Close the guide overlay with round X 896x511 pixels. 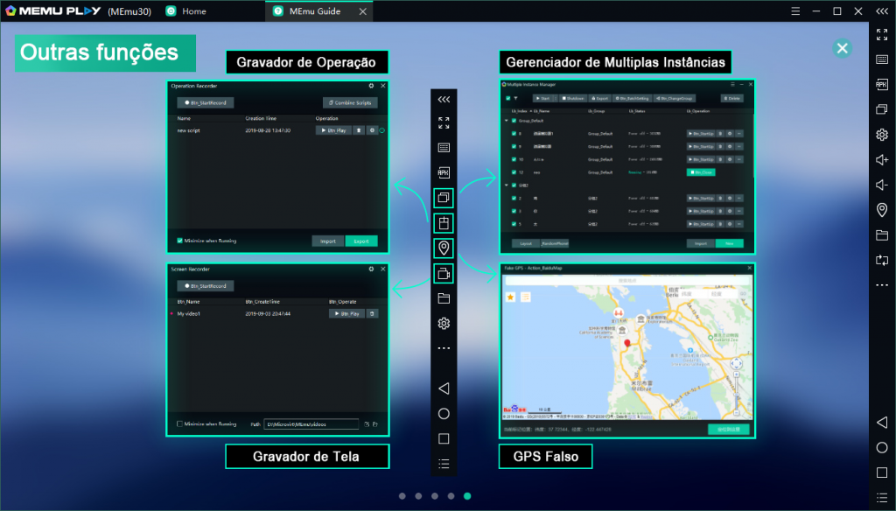point(843,48)
